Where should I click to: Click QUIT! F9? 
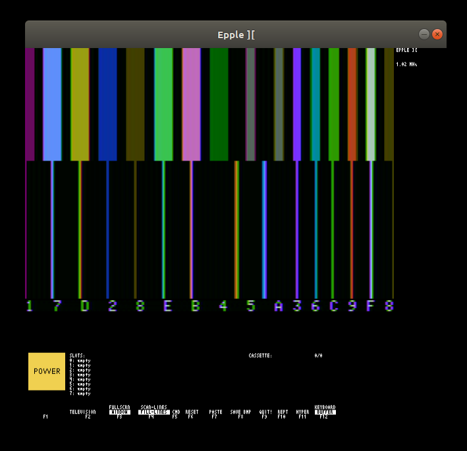pyautogui.click(x=265, y=413)
